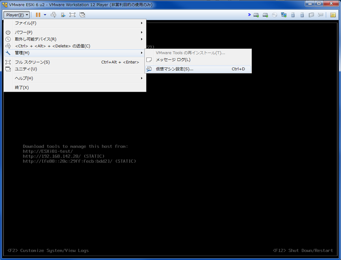Click the connect-to-server toolbar icon
The image size is (341, 260).
tap(63, 15)
